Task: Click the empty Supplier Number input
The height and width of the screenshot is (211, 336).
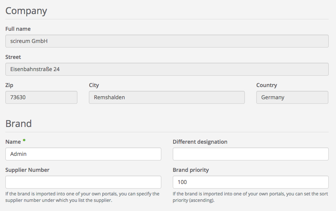Action: (x=83, y=182)
